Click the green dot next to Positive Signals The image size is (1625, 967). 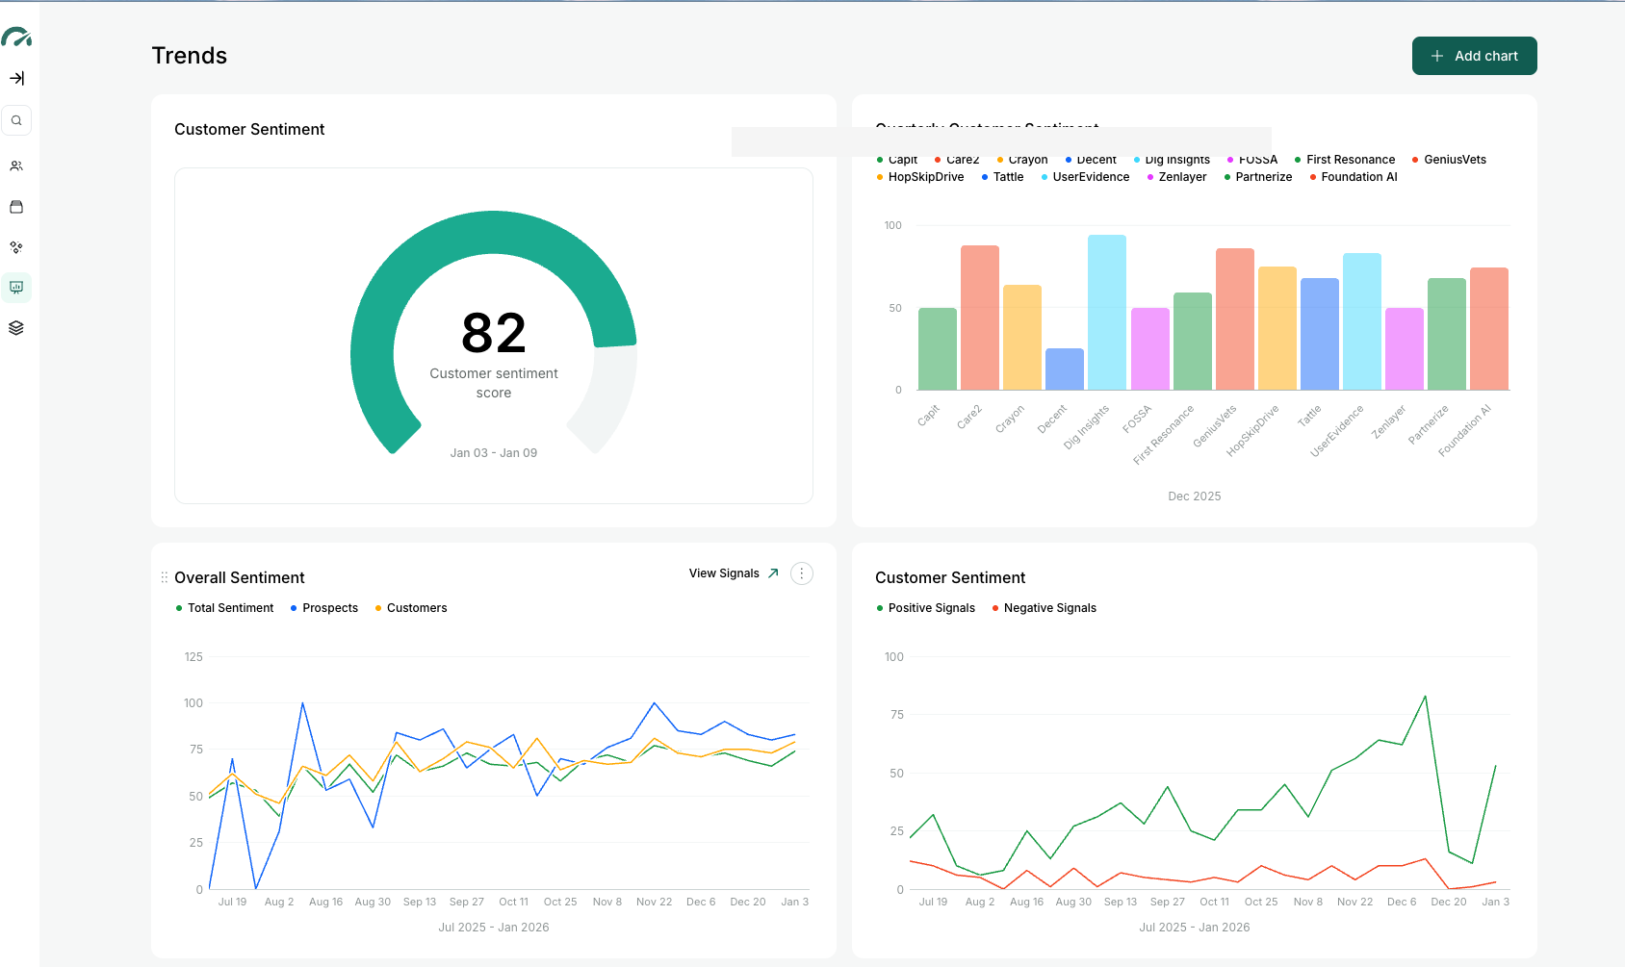pyautogui.click(x=879, y=607)
